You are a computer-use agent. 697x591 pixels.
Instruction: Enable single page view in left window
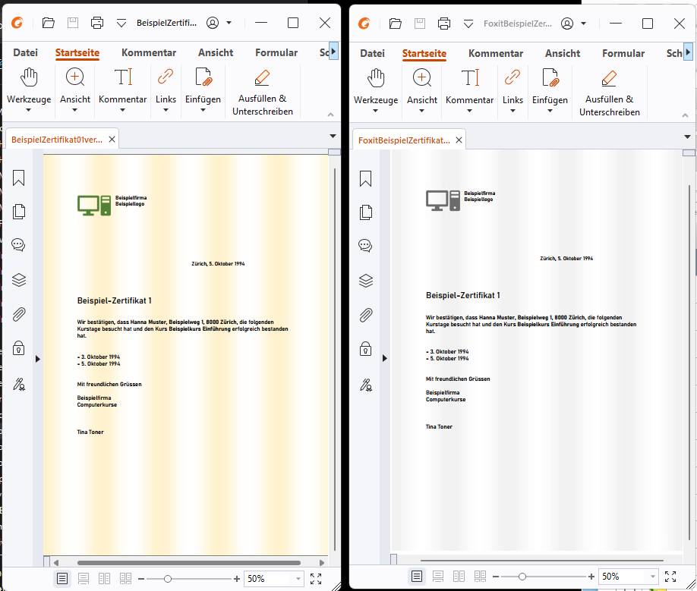[62, 579]
